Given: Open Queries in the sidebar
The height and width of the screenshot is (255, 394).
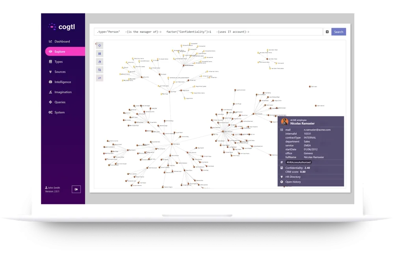Looking at the screenshot, I should 60,102.
